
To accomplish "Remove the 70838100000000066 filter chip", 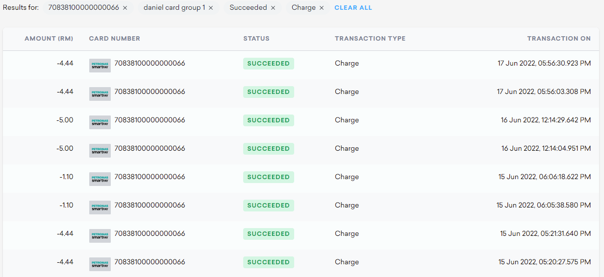I will (x=125, y=8).
